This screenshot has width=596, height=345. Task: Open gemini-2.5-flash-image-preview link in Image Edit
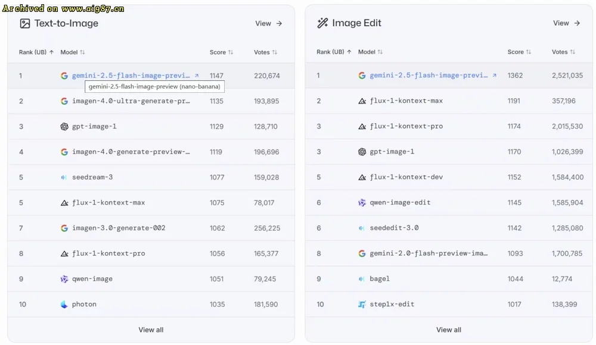coord(429,75)
